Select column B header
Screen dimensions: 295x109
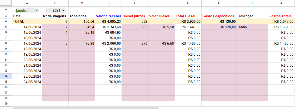click(55, 3)
